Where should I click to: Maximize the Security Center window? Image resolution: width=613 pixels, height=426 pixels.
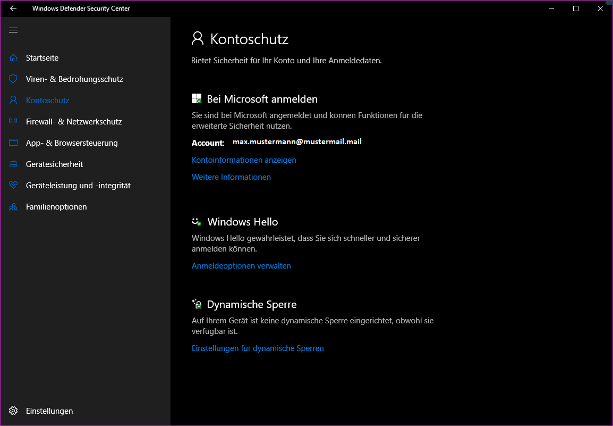tap(576, 9)
